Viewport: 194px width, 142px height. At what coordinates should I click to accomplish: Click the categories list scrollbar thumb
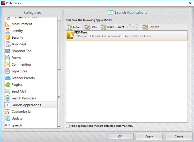[x=59, y=97]
